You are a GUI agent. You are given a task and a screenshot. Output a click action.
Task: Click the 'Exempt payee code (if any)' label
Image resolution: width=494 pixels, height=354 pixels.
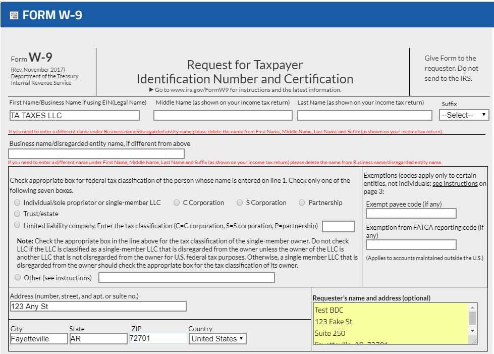pyautogui.click(x=404, y=204)
